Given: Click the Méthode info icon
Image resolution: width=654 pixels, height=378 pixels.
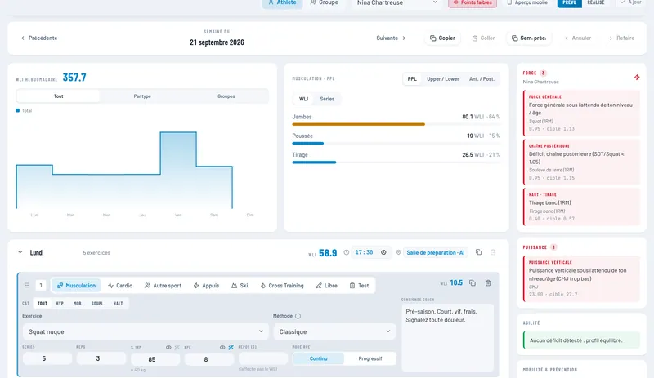Looking at the screenshot, I should [x=298, y=316].
